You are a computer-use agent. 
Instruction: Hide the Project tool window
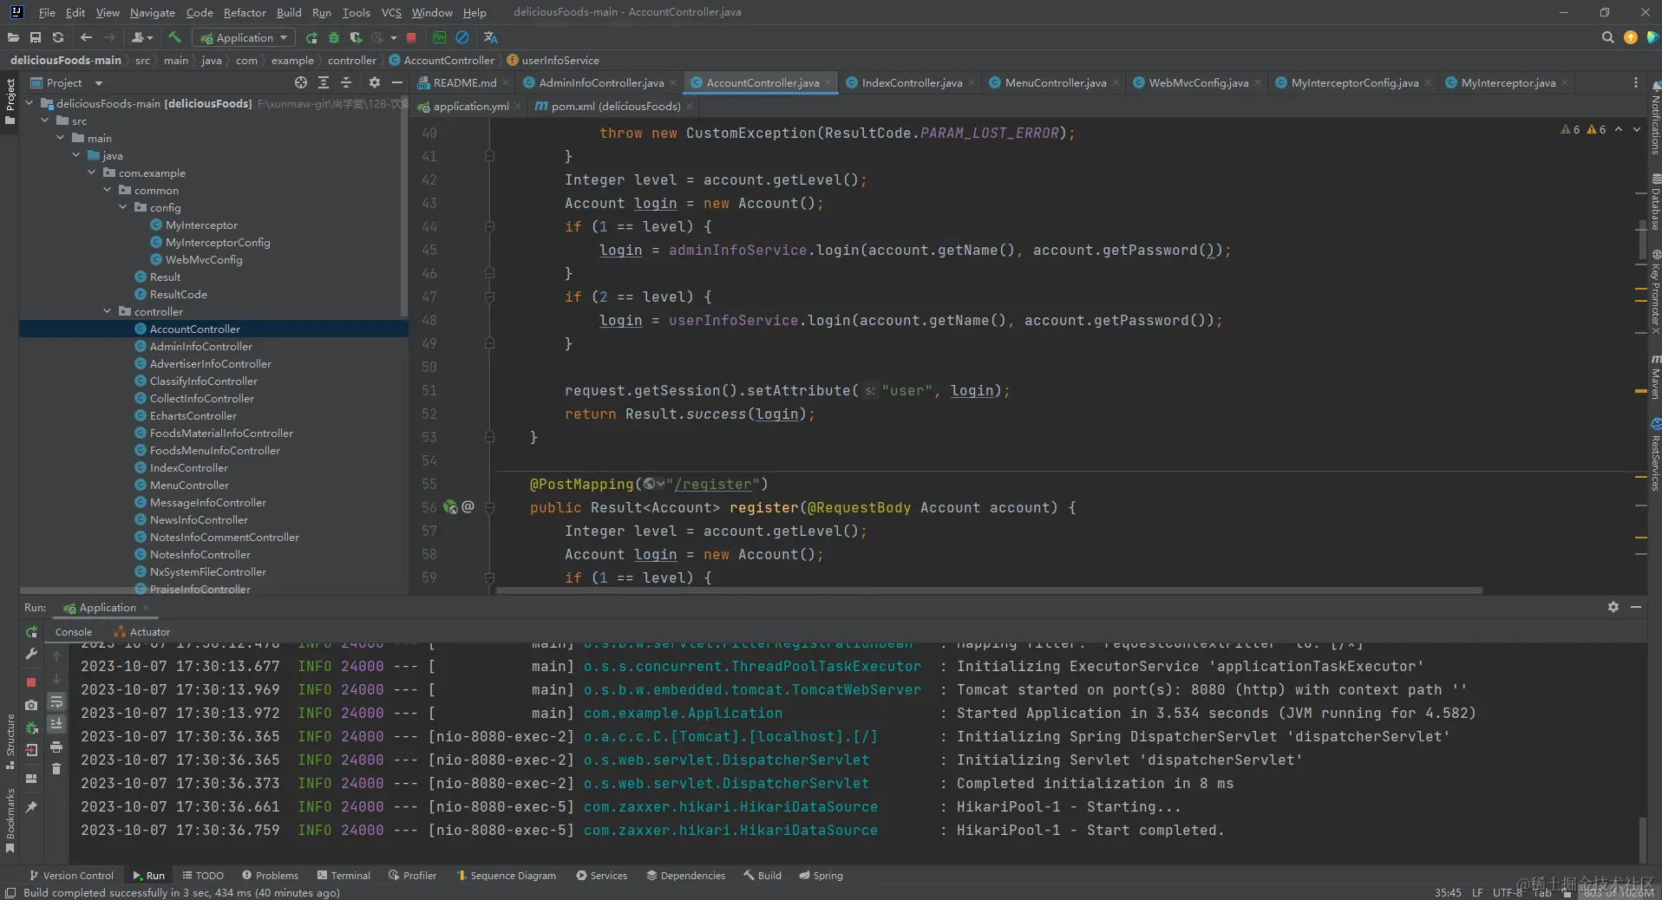(397, 82)
